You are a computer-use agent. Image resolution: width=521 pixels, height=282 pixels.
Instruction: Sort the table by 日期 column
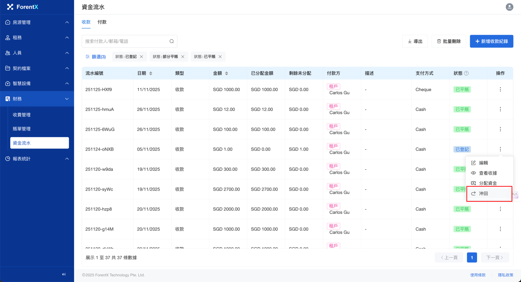point(151,73)
